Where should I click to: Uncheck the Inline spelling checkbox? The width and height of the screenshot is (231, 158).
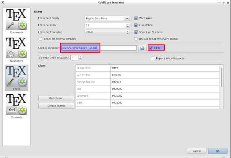[x=151, y=48]
